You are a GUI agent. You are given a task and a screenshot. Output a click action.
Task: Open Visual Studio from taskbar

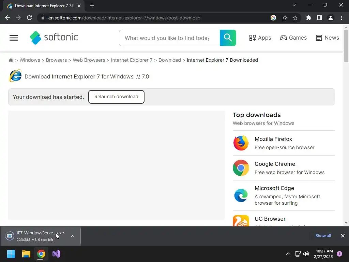(56, 254)
